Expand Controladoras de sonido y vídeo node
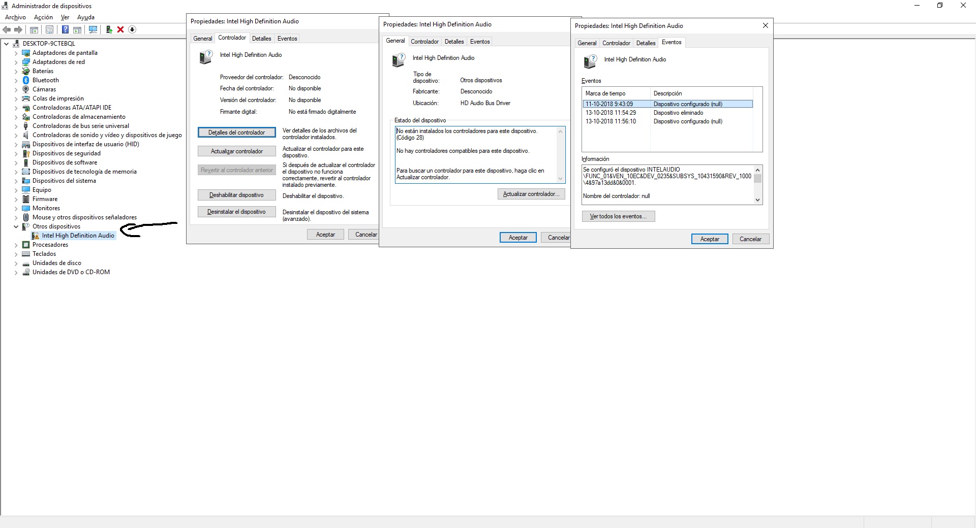Image resolution: width=976 pixels, height=528 pixels. point(16,135)
